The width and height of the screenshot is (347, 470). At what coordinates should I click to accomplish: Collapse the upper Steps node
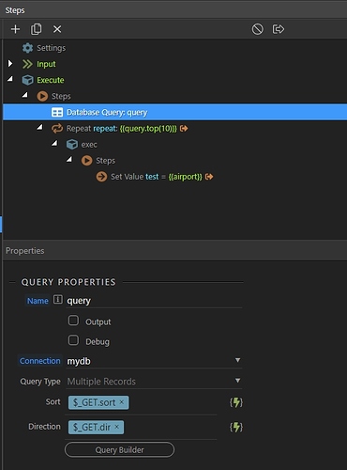pyautogui.click(x=25, y=95)
